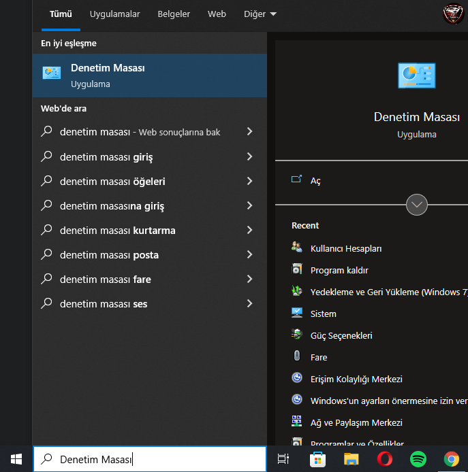Select the Web search filter tab
Viewport: 468px width, 472px height.
point(217,14)
